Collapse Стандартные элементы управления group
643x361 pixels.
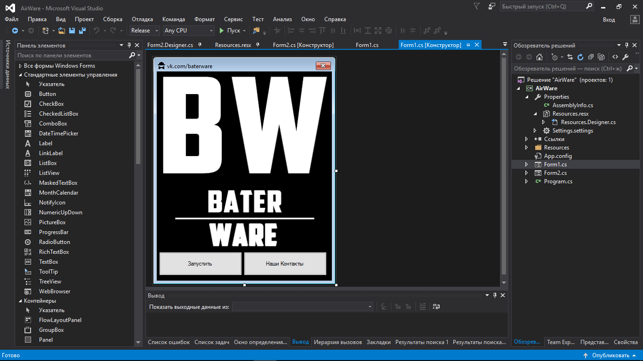click(20, 75)
